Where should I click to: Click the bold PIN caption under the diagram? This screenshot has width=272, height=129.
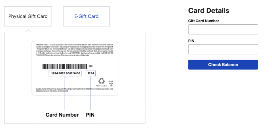tap(90, 115)
